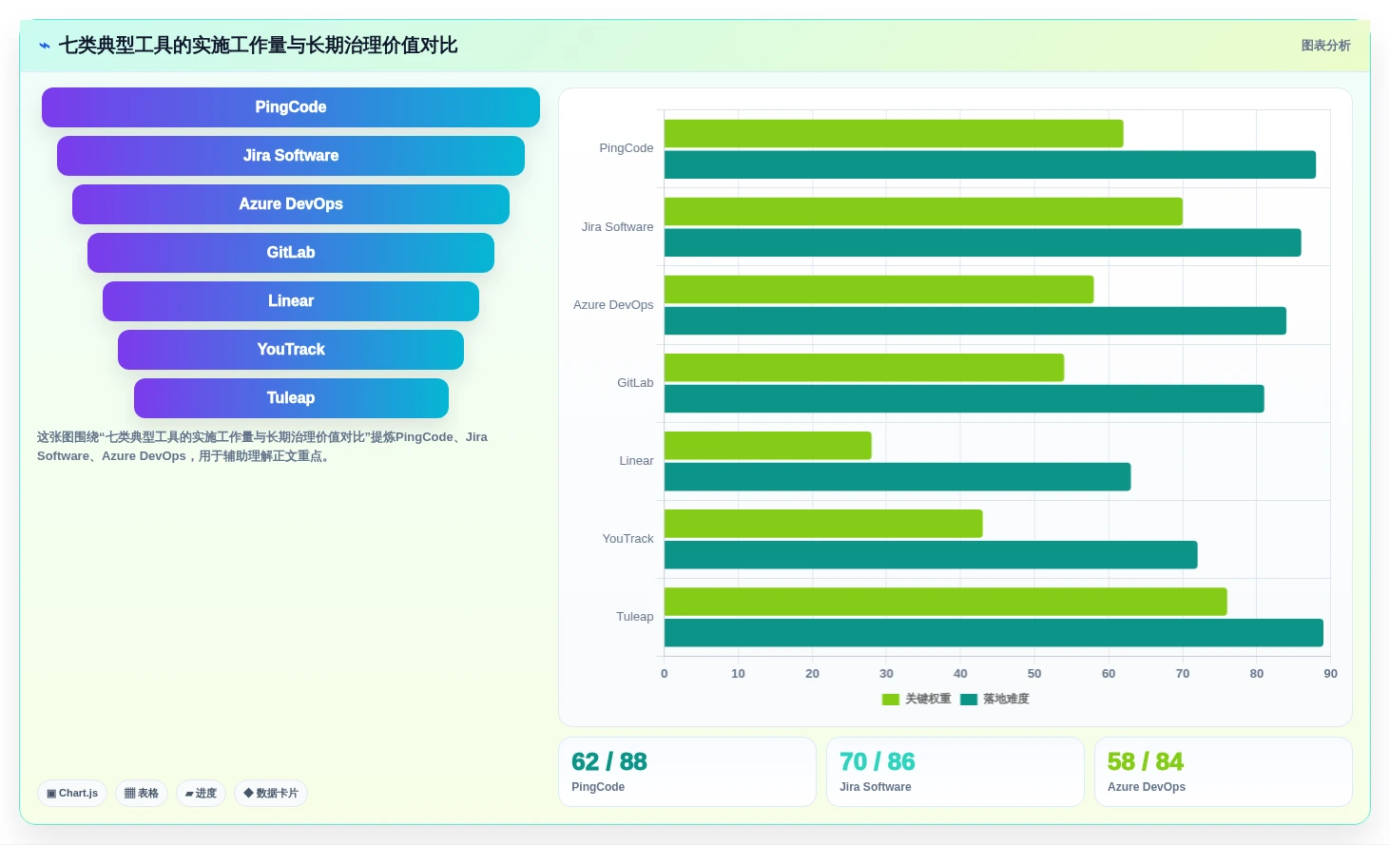Viewport: 1390px width, 845px height.
Task: Click the 数据卡片 tag chip
Action: coord(271,793)
